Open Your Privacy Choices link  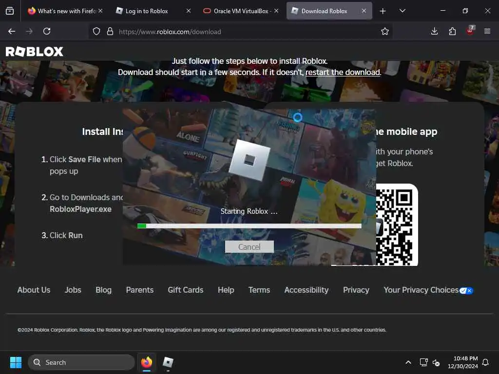coord(421,290)
